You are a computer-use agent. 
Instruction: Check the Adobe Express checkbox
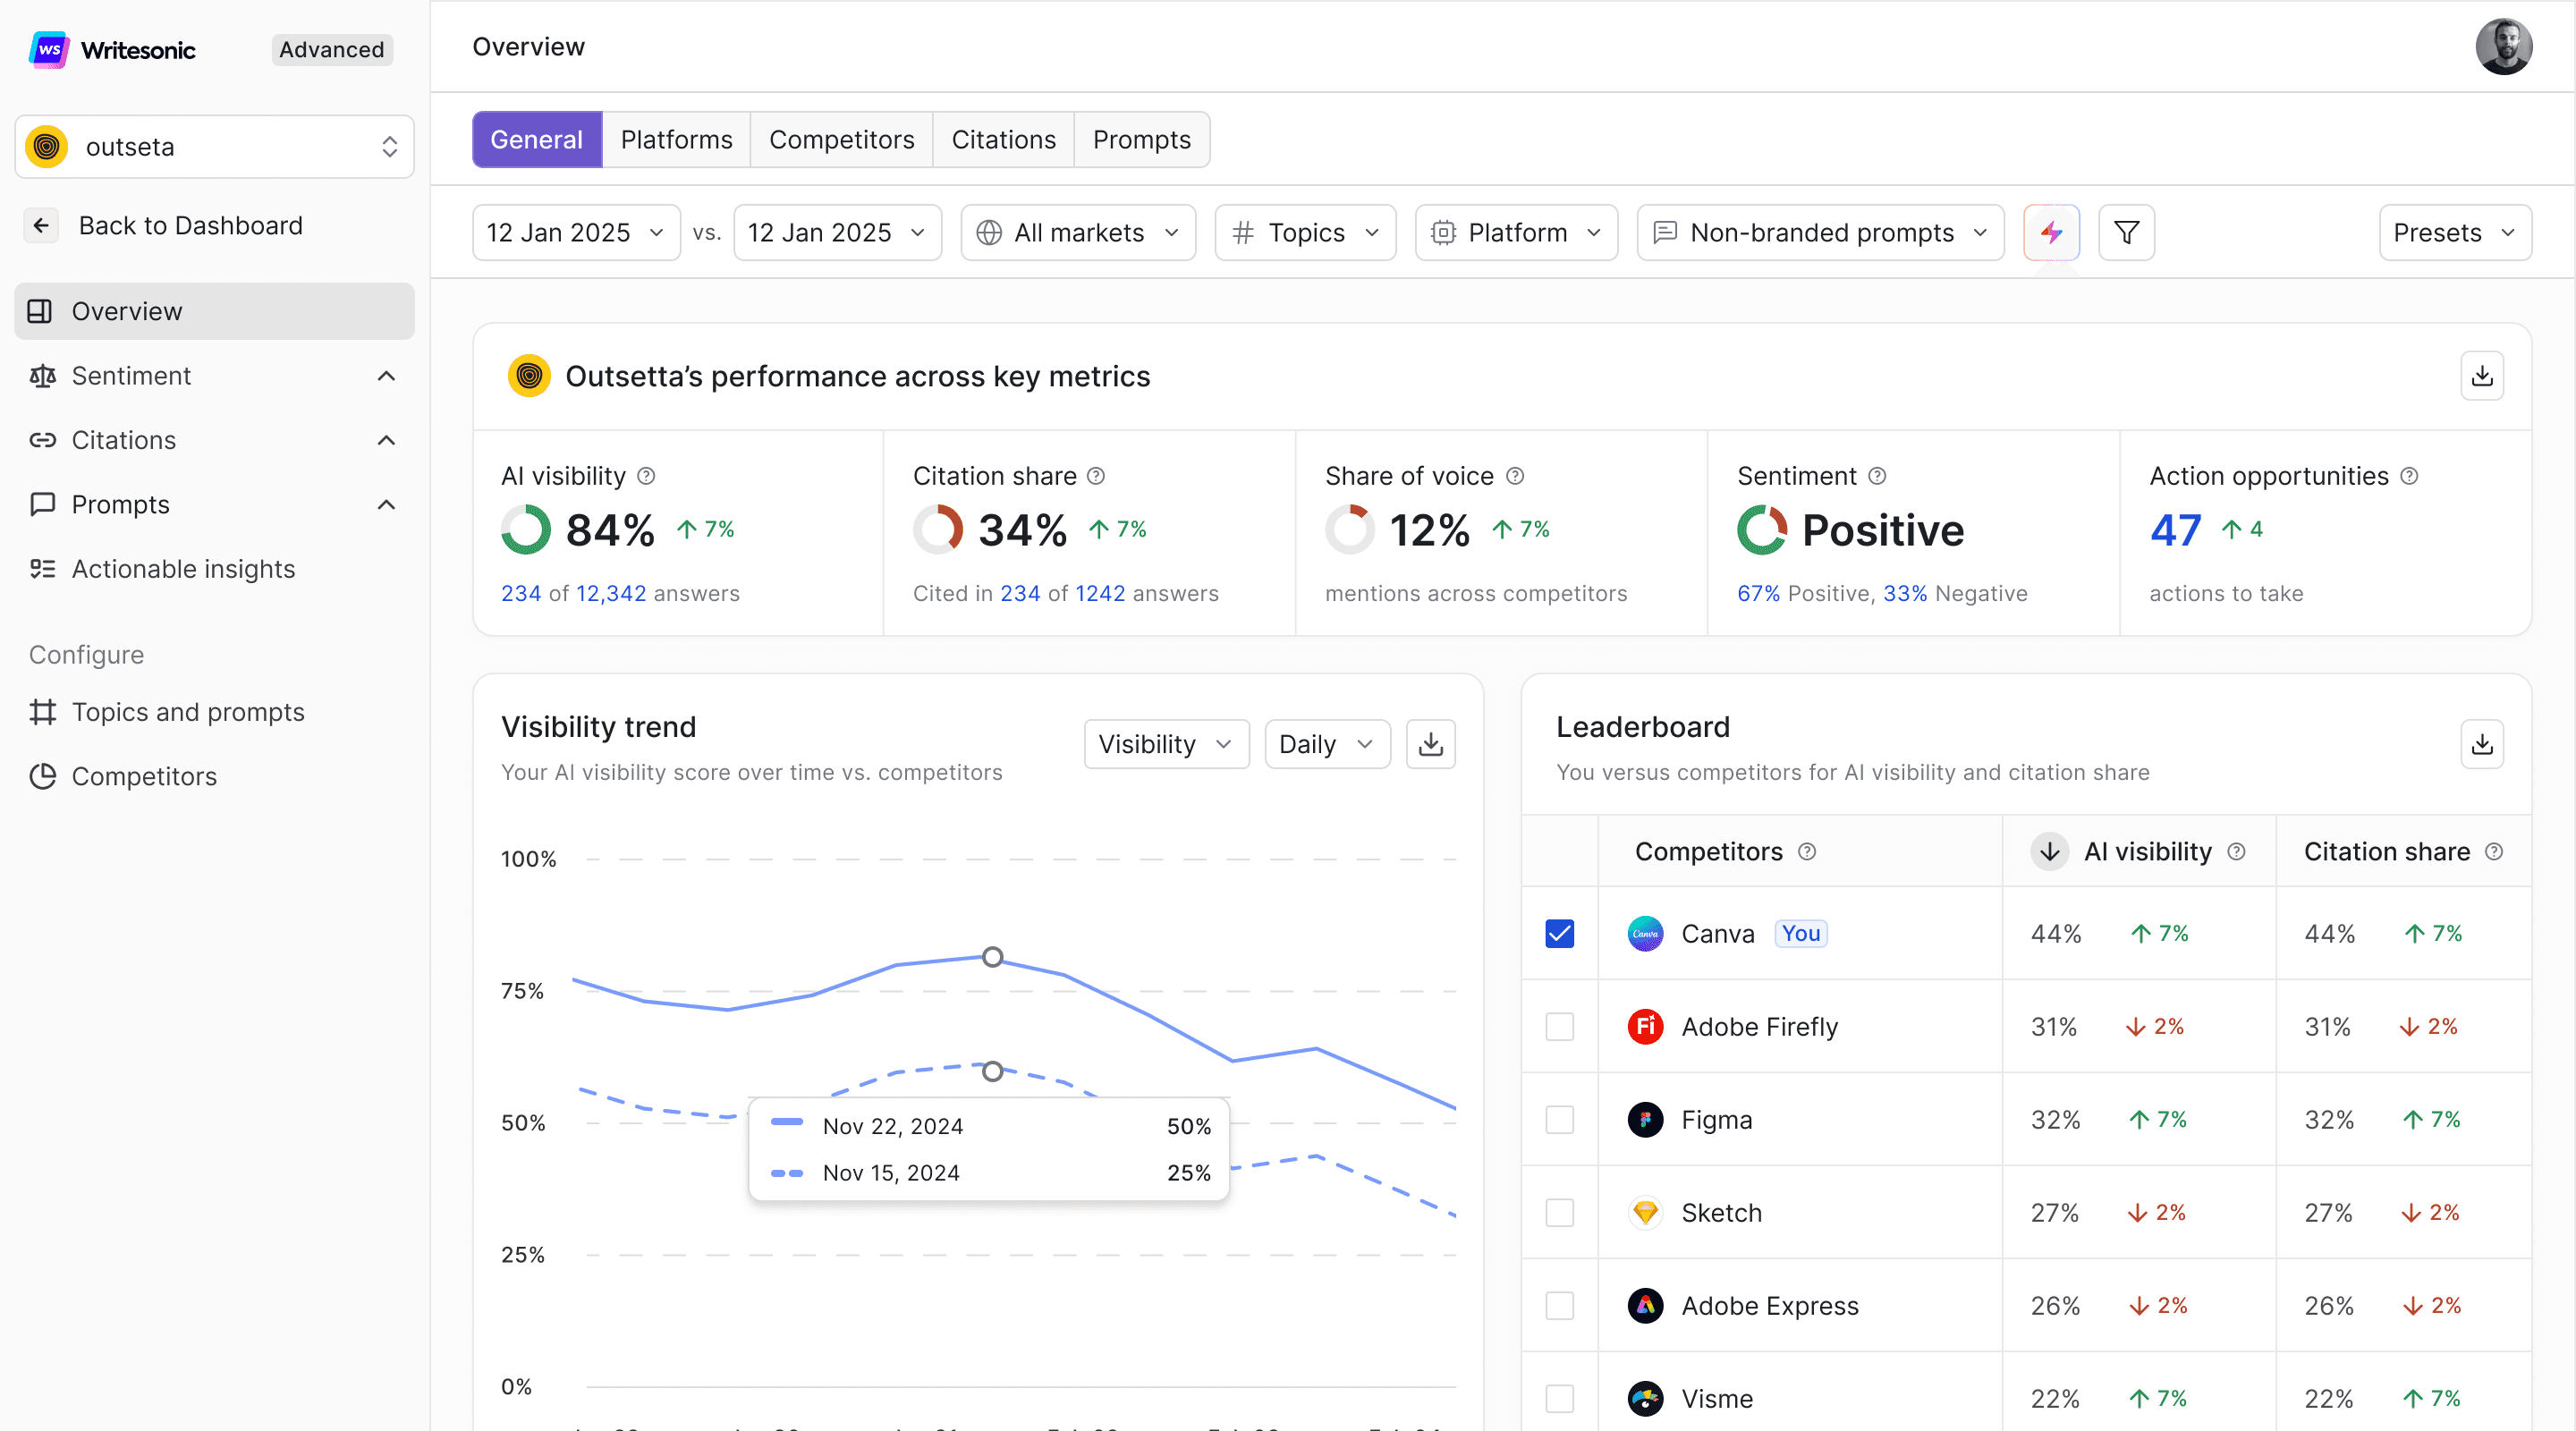pos(1559,1306)
